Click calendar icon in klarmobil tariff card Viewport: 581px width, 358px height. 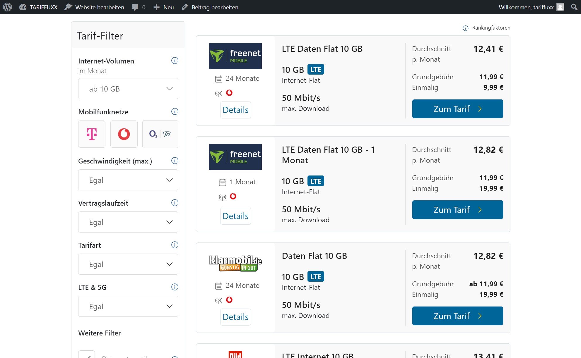pos(219,286)
